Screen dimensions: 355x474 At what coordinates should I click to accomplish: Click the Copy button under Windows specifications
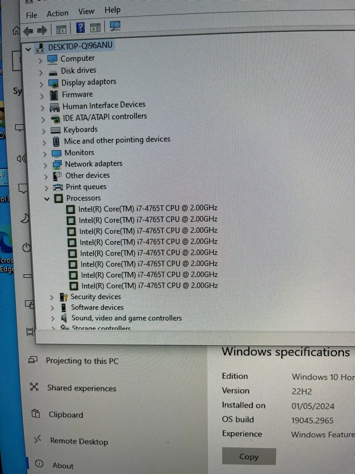pyautogui.click(x=249, y=457)
